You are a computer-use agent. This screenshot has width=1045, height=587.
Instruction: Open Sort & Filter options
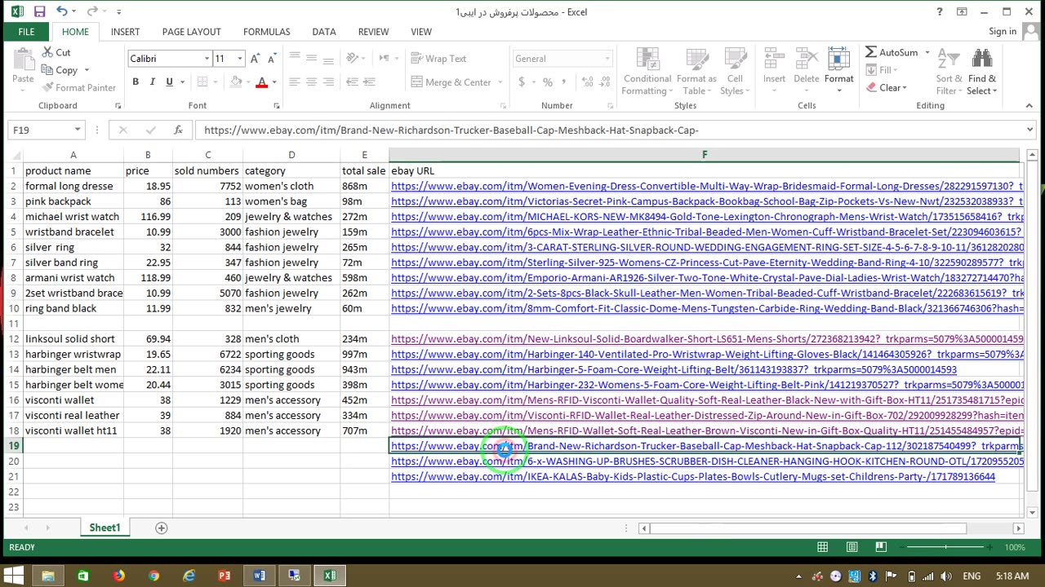tap(949, 73)
